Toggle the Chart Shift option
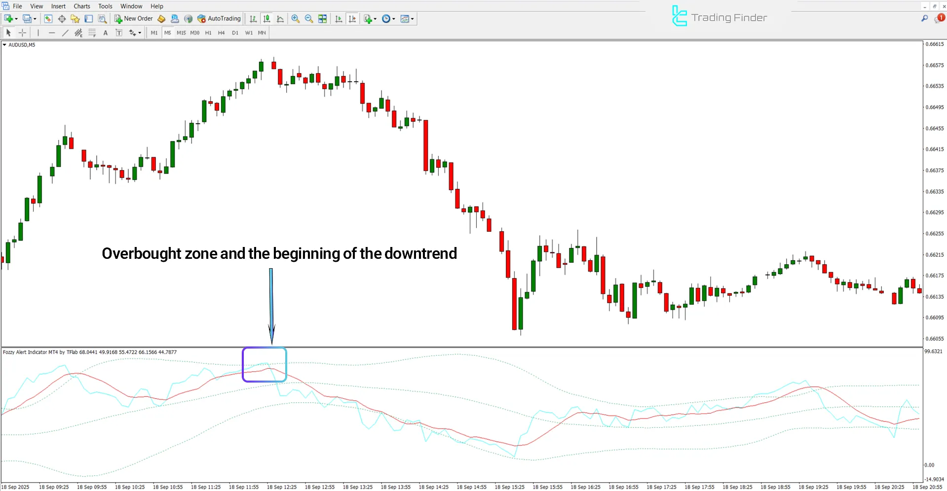This screenshot has height=491, width=947. (352, 18)
